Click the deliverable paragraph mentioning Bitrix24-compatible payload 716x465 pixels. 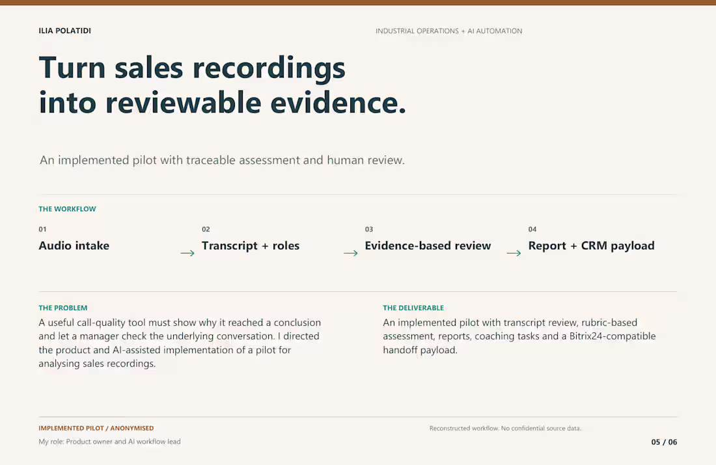pyautogui.click(x=519, y=336)
